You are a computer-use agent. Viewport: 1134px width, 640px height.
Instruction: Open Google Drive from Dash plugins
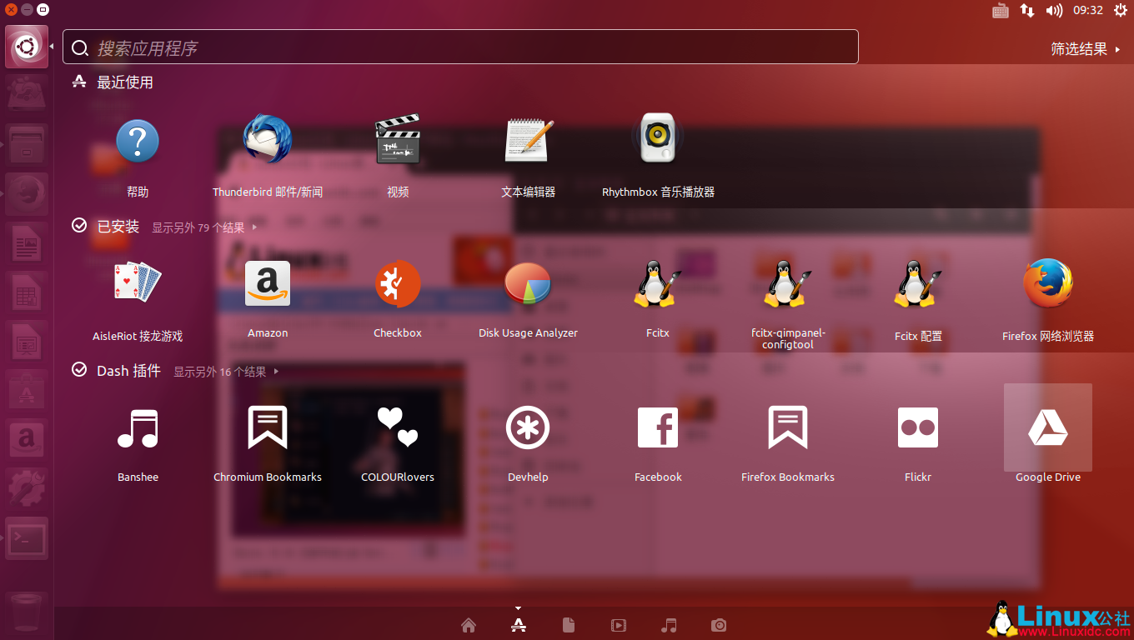tap(1048, 427)
